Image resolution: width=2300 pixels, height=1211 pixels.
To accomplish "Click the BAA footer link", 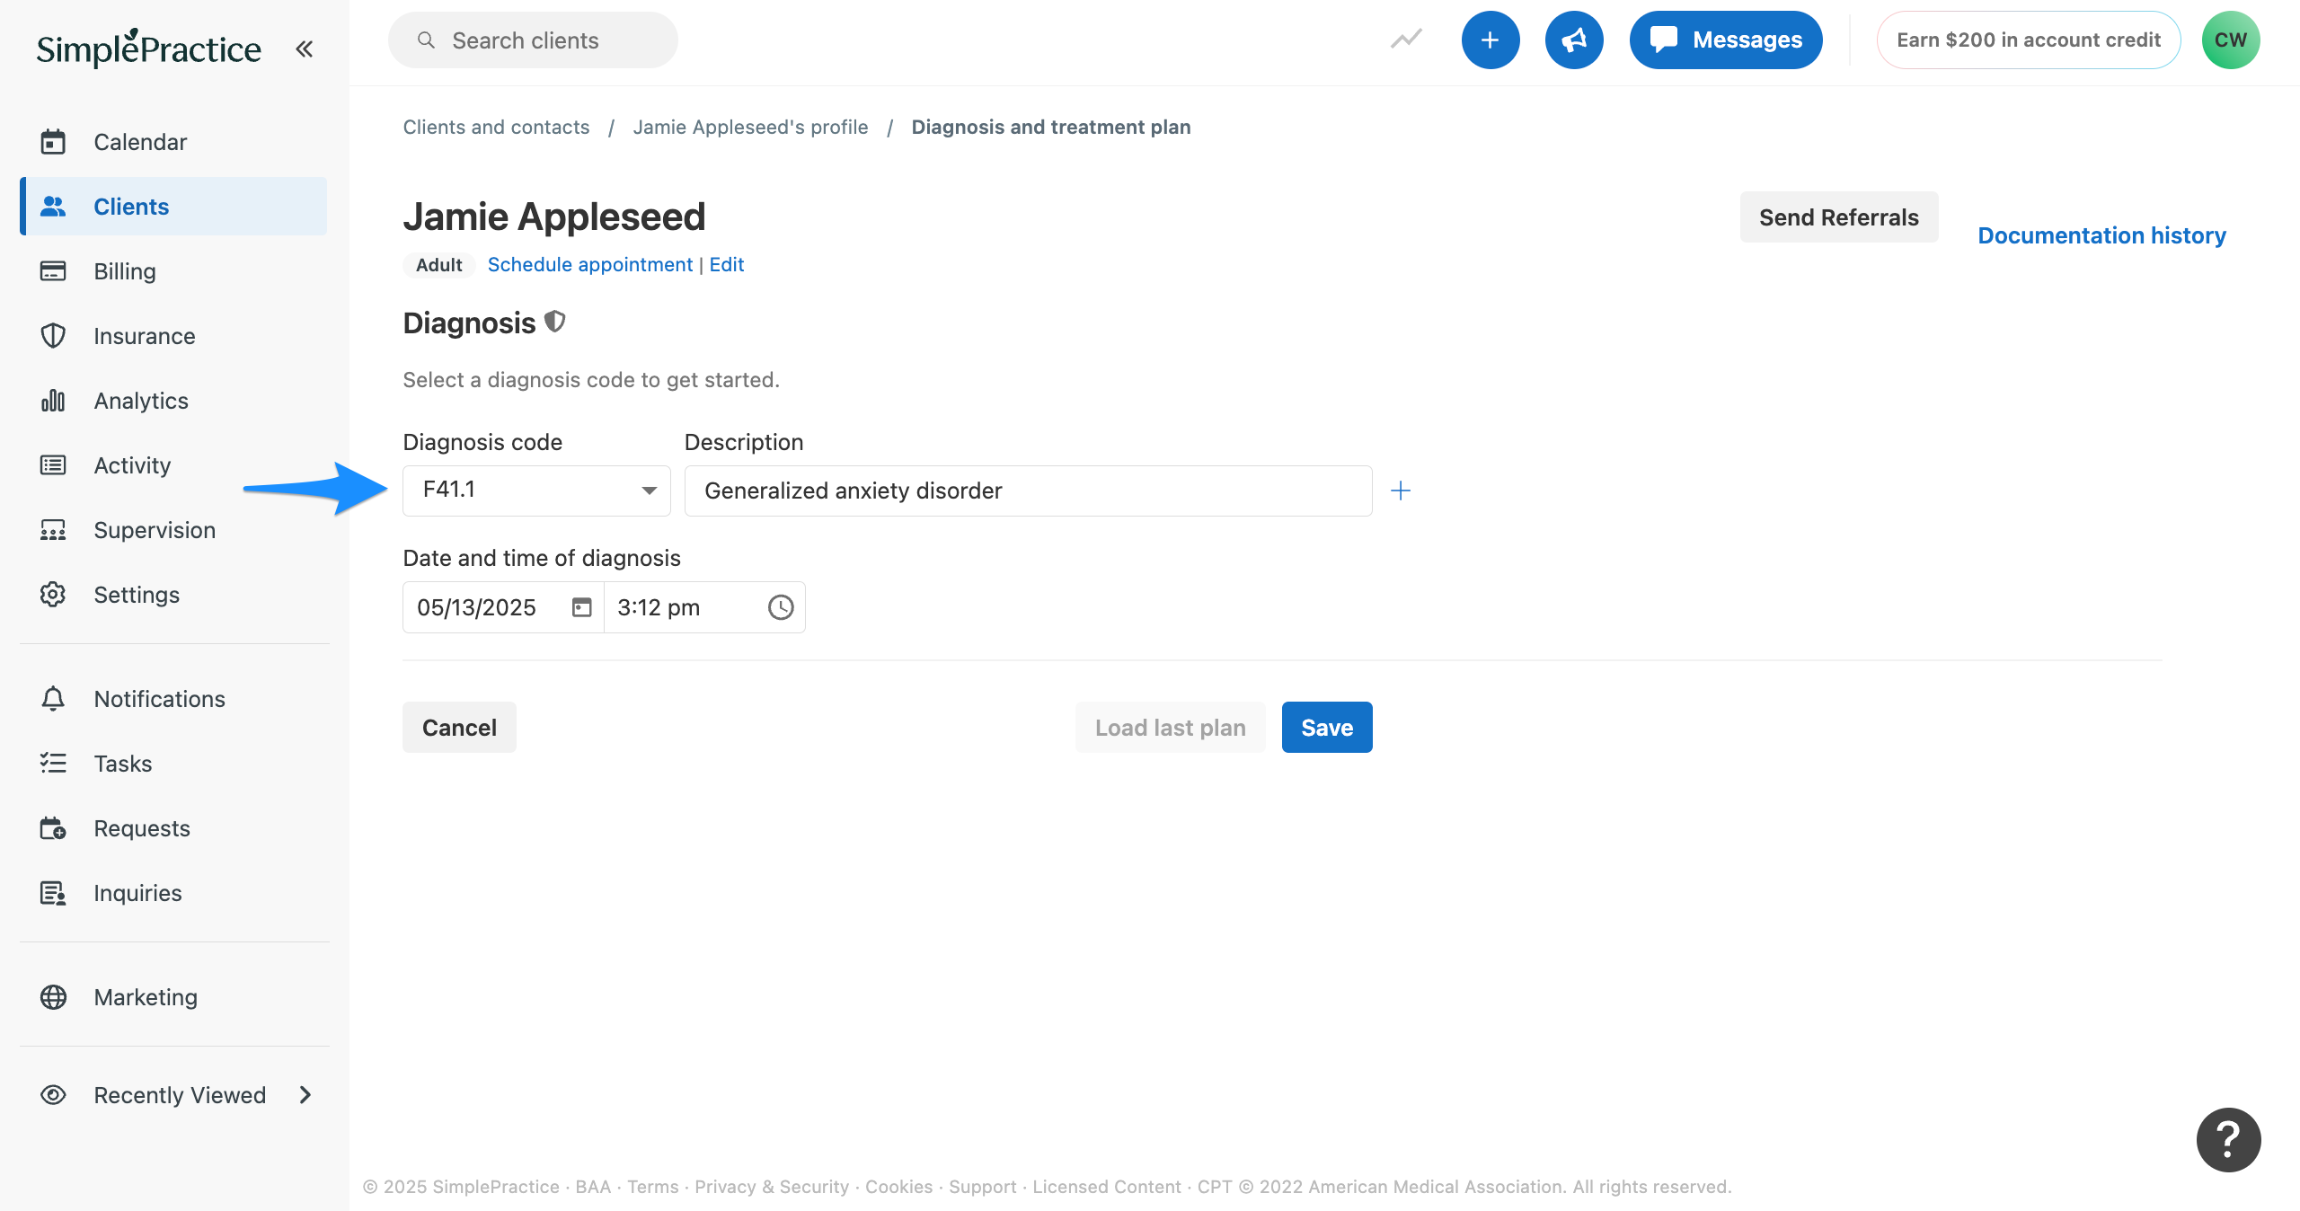I will click(593, 1187).
